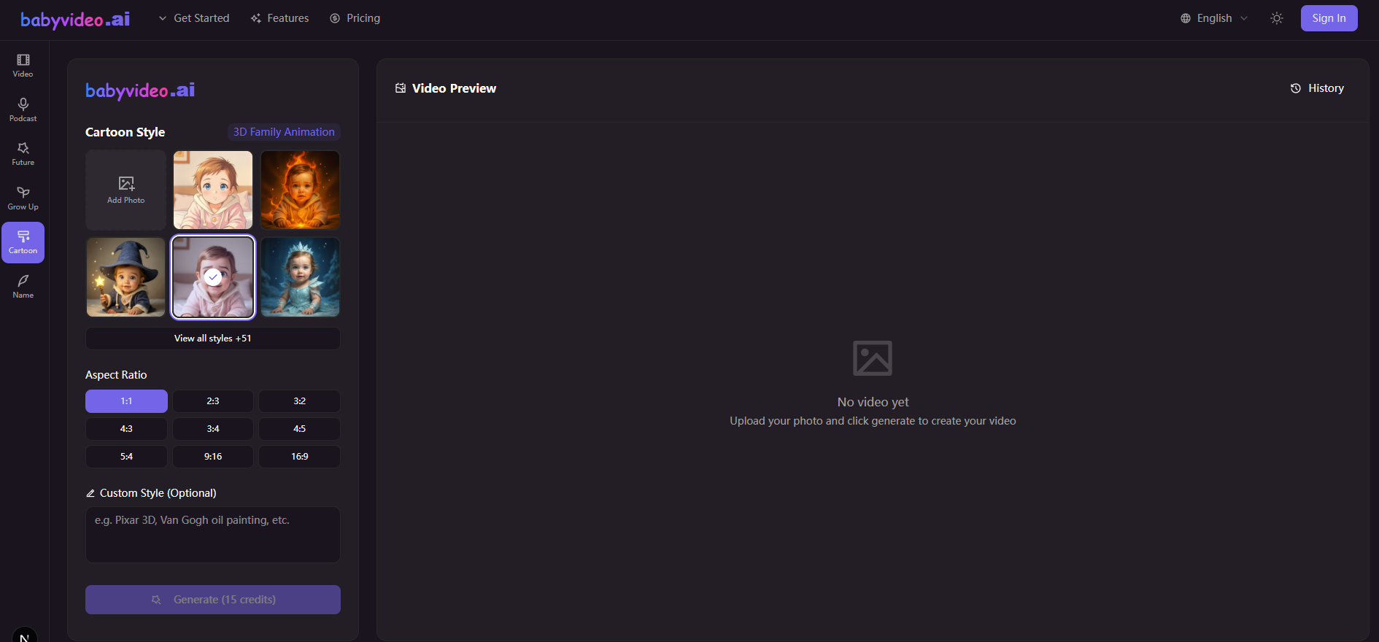Screen dimensions: 1379x642
Task: Click the Add Photo upload tile
Action: (125, 190)
